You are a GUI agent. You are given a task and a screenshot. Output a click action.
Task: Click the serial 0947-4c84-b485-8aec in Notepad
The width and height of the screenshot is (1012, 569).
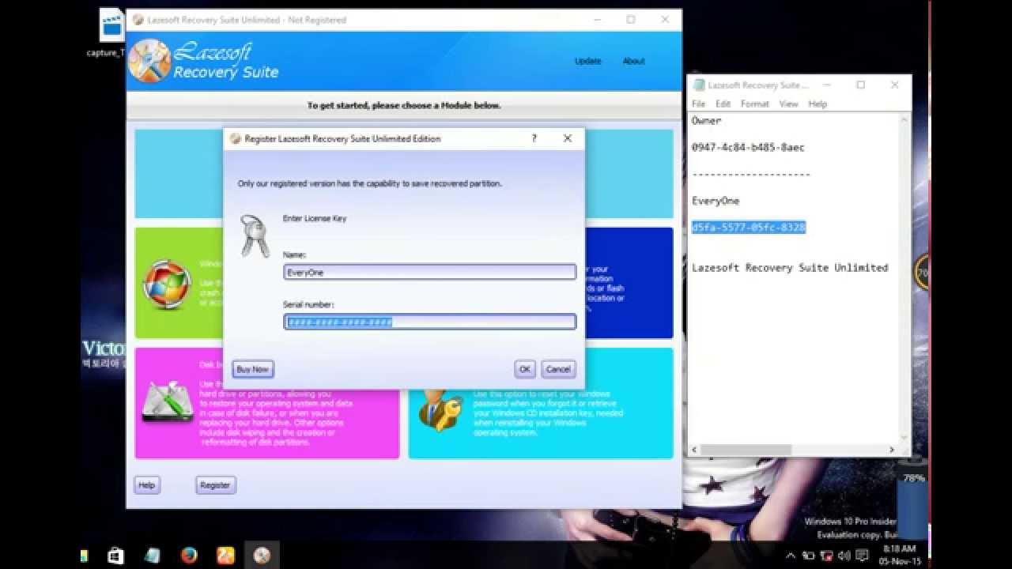(749, 148)
